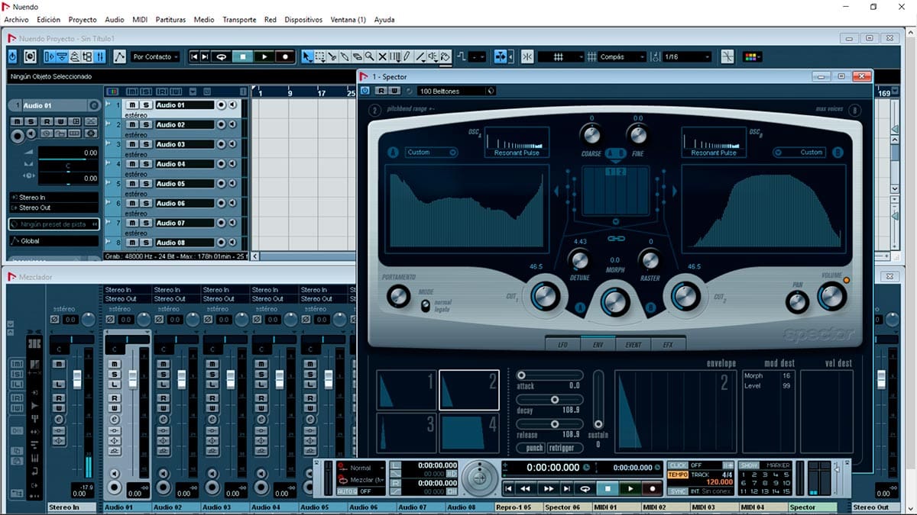Image resolution: width=917 pixels, height=515 pixels.
Task: Click the Stereo In routing field
Action: 53,197
